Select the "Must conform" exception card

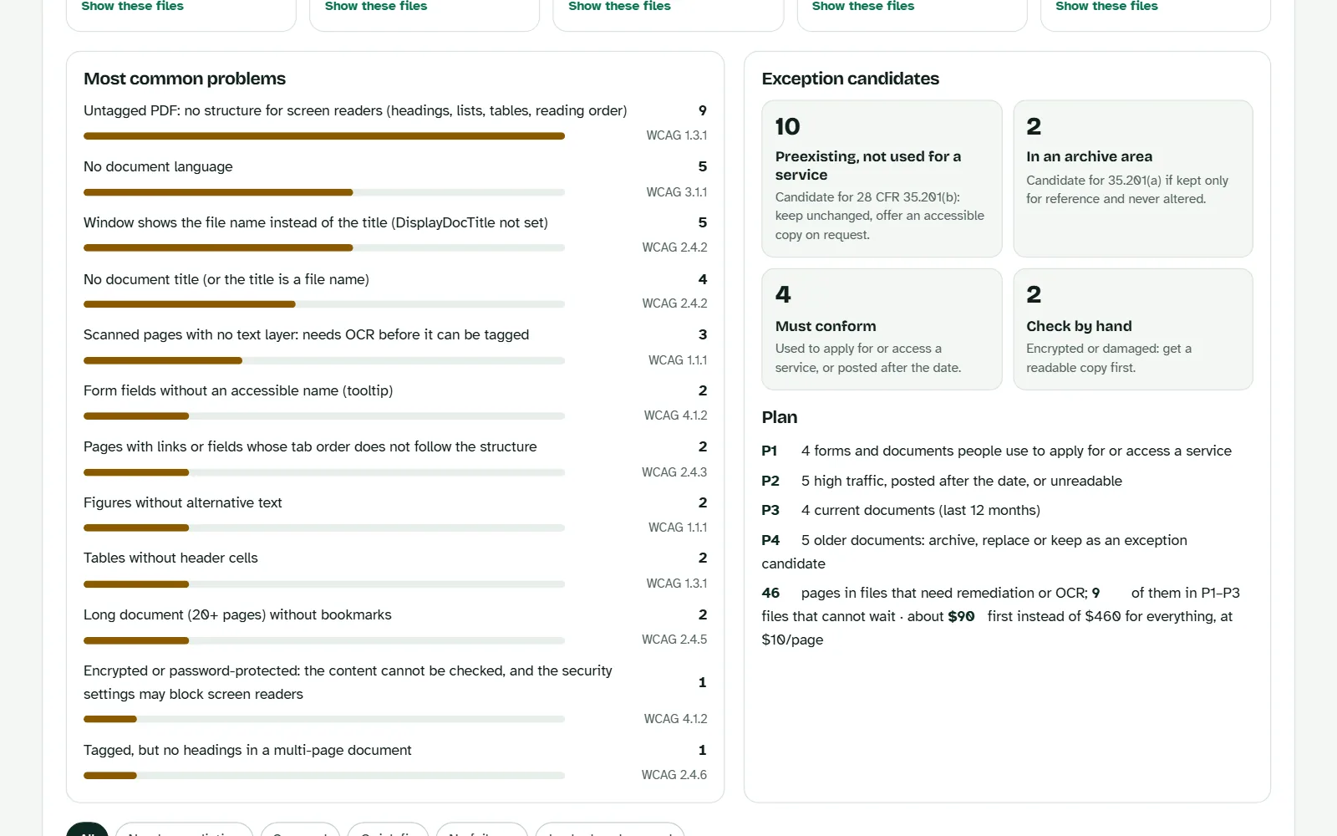pos(882,329)
